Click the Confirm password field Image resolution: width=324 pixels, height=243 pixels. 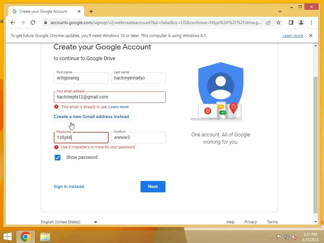click(x=138, y=137)
